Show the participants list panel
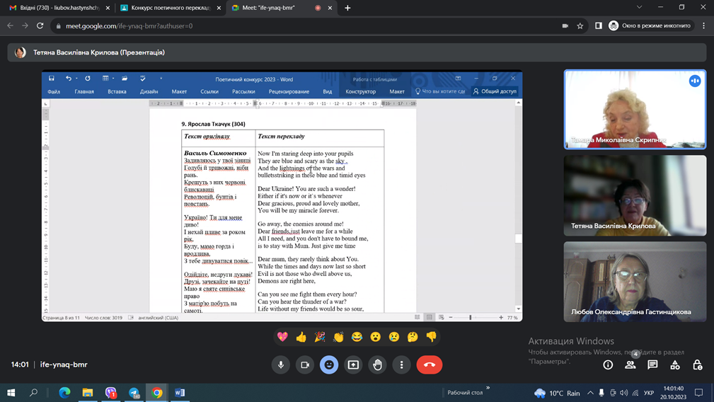 [x=630, y=364]
